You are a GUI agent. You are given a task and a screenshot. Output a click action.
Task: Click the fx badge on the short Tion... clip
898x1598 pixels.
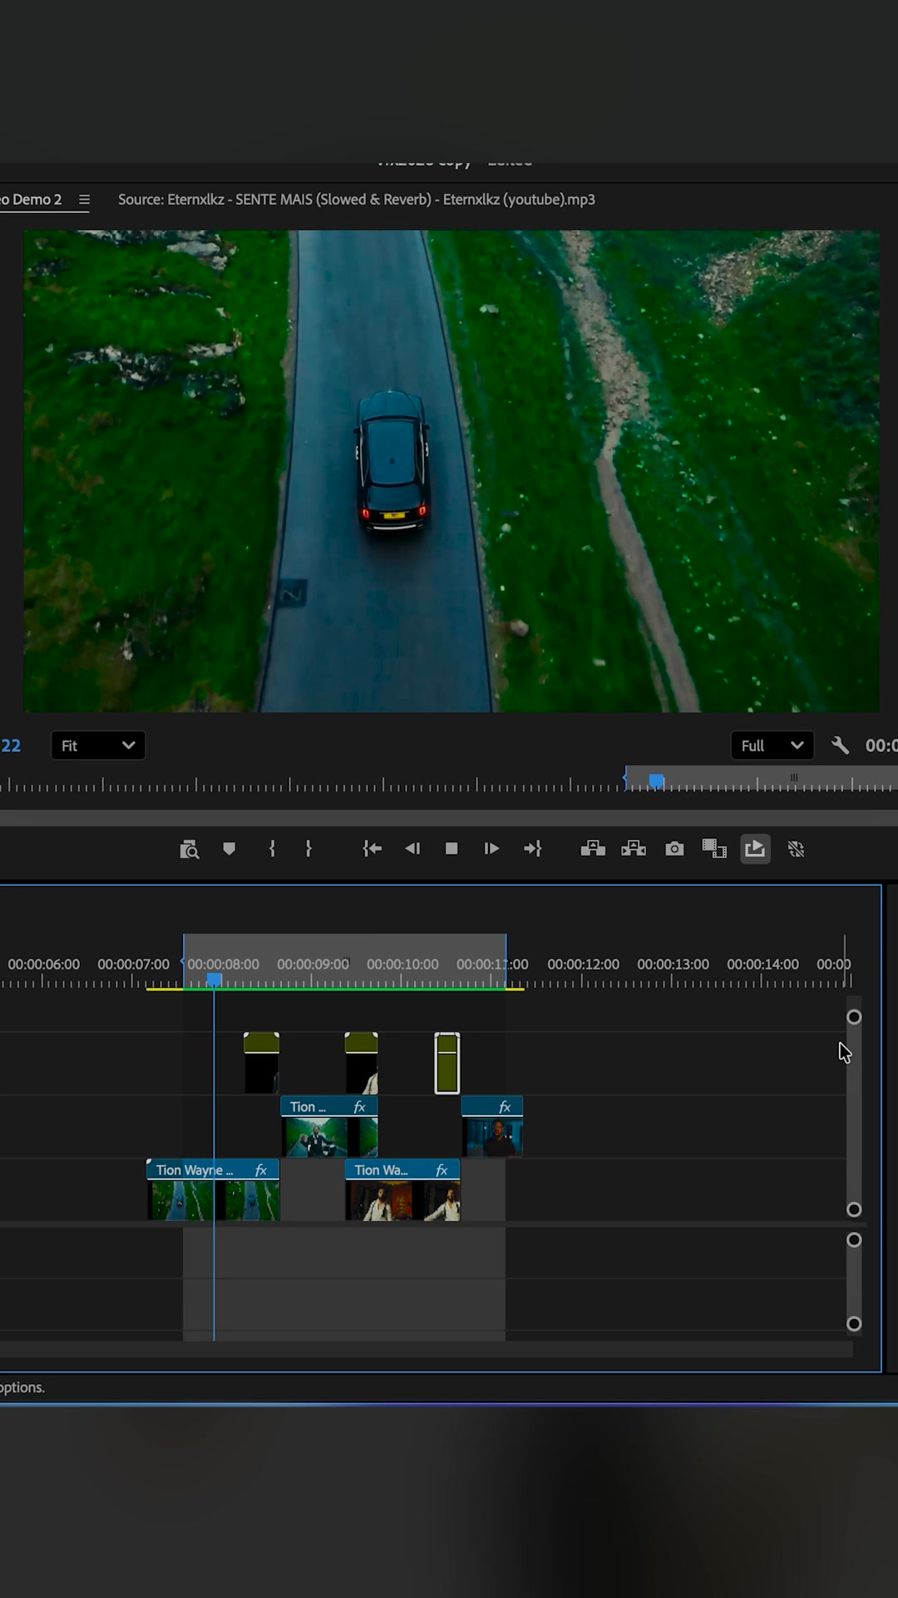(x=359, y=1107)
